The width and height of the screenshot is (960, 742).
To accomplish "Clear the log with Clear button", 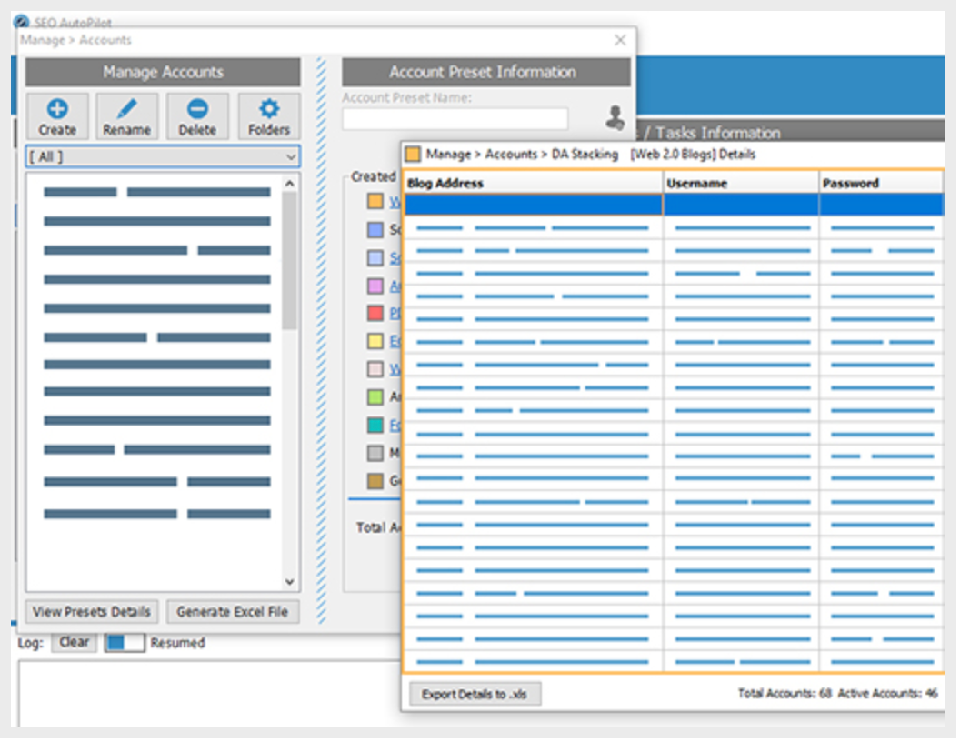I will (74, 643).
